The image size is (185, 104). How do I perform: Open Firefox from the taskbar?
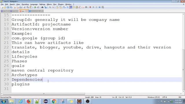(x=29, y=101)
